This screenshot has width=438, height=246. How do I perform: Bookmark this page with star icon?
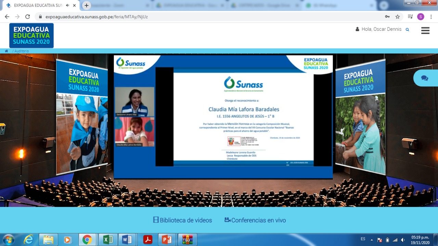tap(397, 17)
